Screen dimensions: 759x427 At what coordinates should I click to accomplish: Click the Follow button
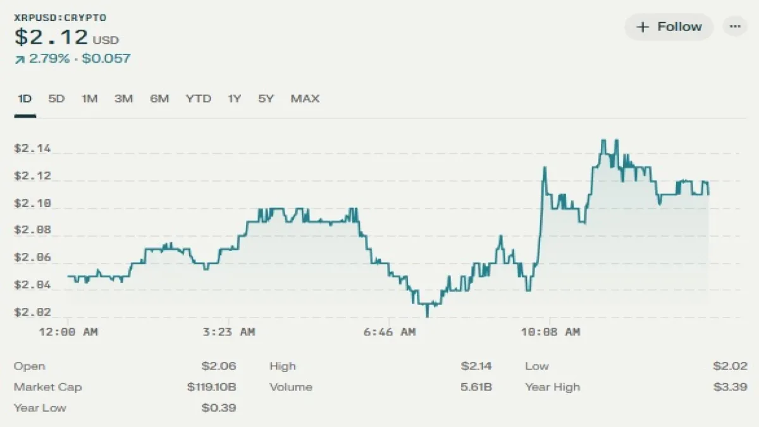pyautogui.click(x=669, y=27)
